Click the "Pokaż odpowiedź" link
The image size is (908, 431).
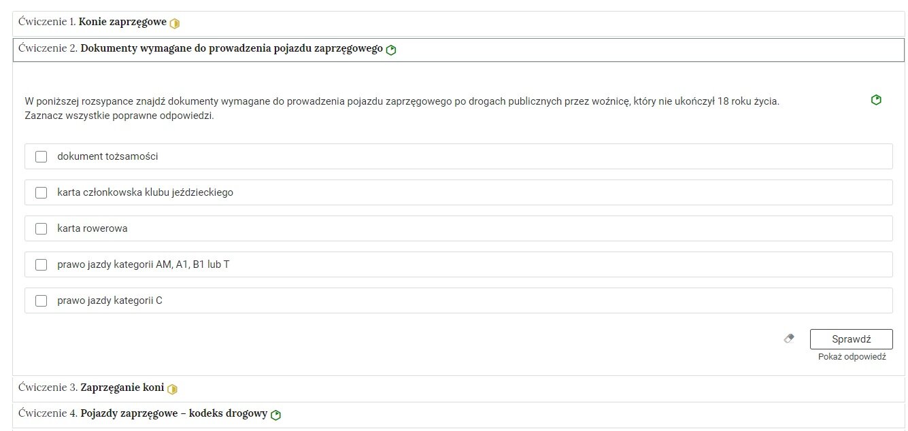coord(852,357)
